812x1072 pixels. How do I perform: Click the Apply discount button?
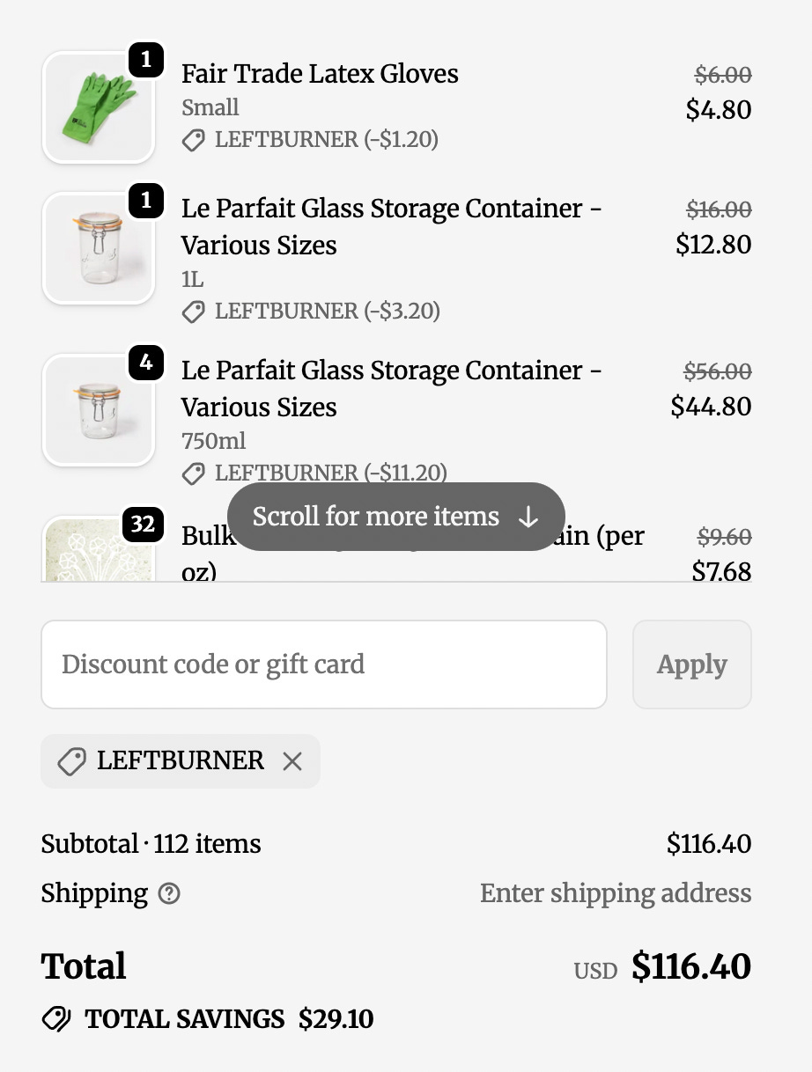click(x=692, y=664)
